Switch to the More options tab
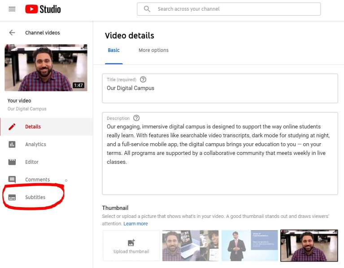 (x=153, y=50)
